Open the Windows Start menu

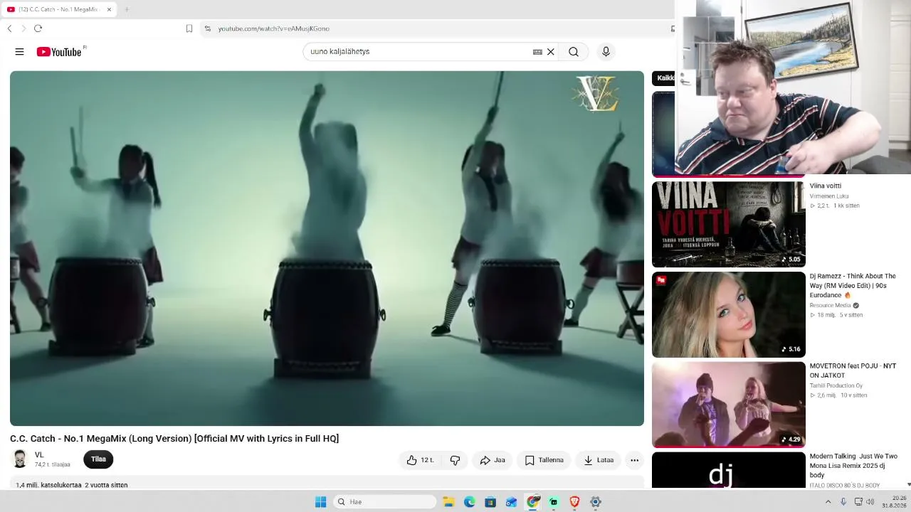[320, 502]
